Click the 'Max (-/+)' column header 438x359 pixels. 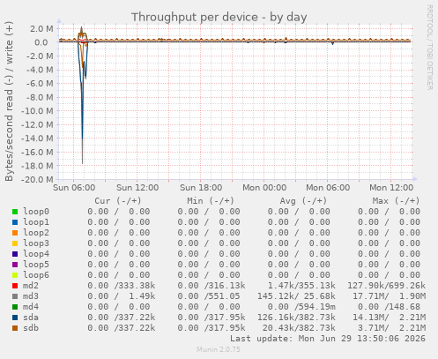coord(397,201)
